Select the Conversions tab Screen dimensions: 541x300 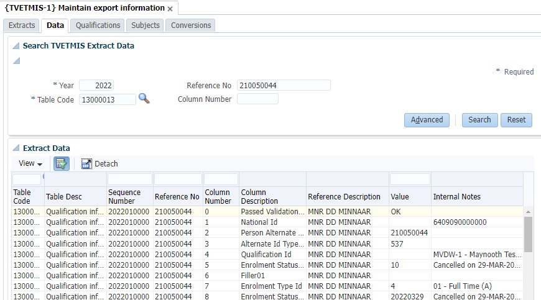coord(191,25)
